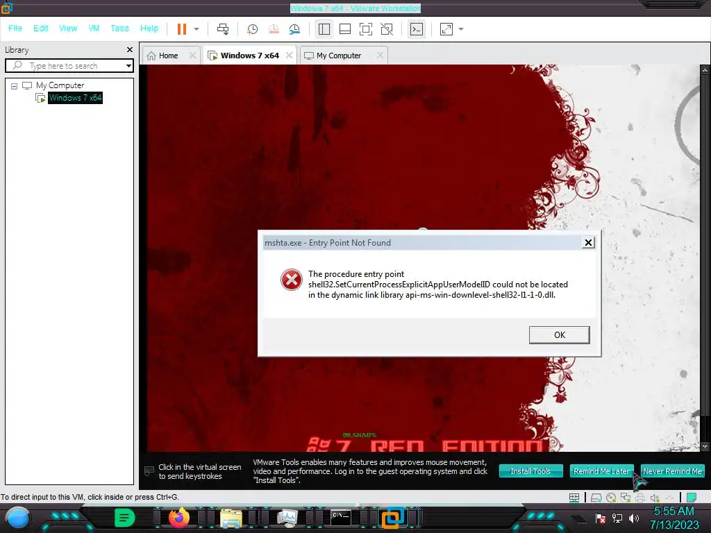Click the scroll down arrow of VM display

(x=705, y=447)
